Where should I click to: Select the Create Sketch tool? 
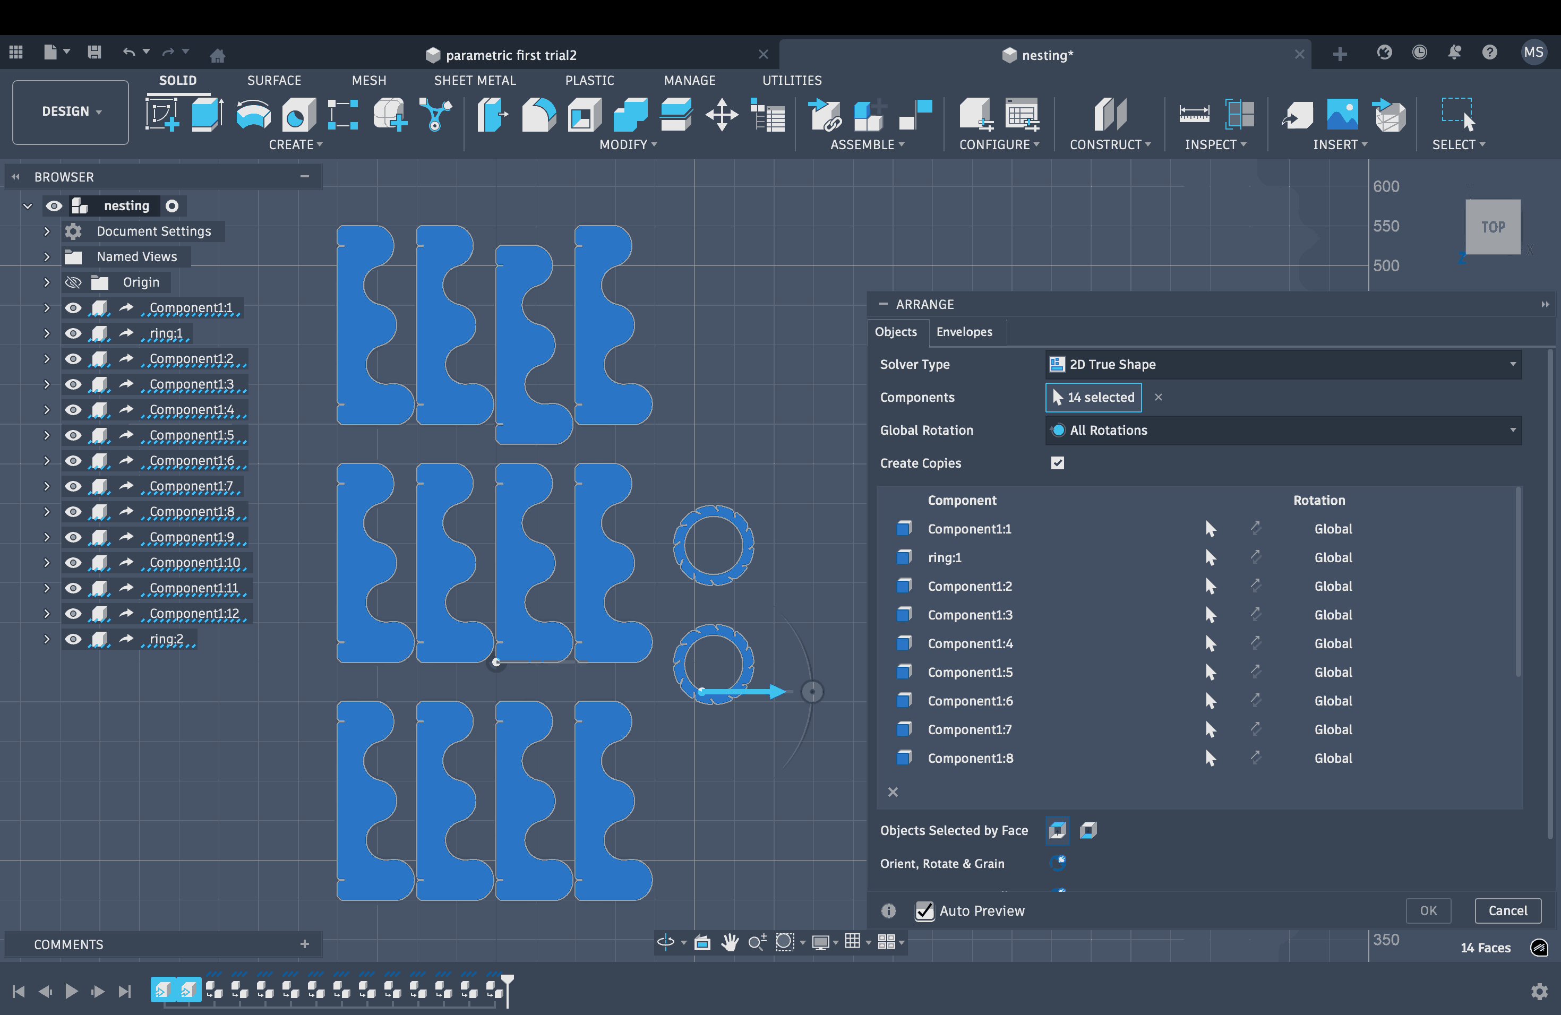[x=162, y=114]
